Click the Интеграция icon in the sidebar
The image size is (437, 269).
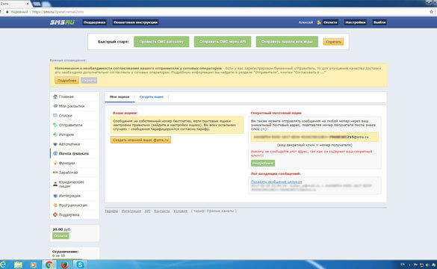click(55, 196)
